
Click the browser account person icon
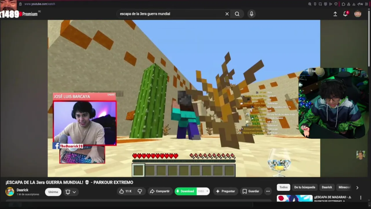(x=349, y=4)
